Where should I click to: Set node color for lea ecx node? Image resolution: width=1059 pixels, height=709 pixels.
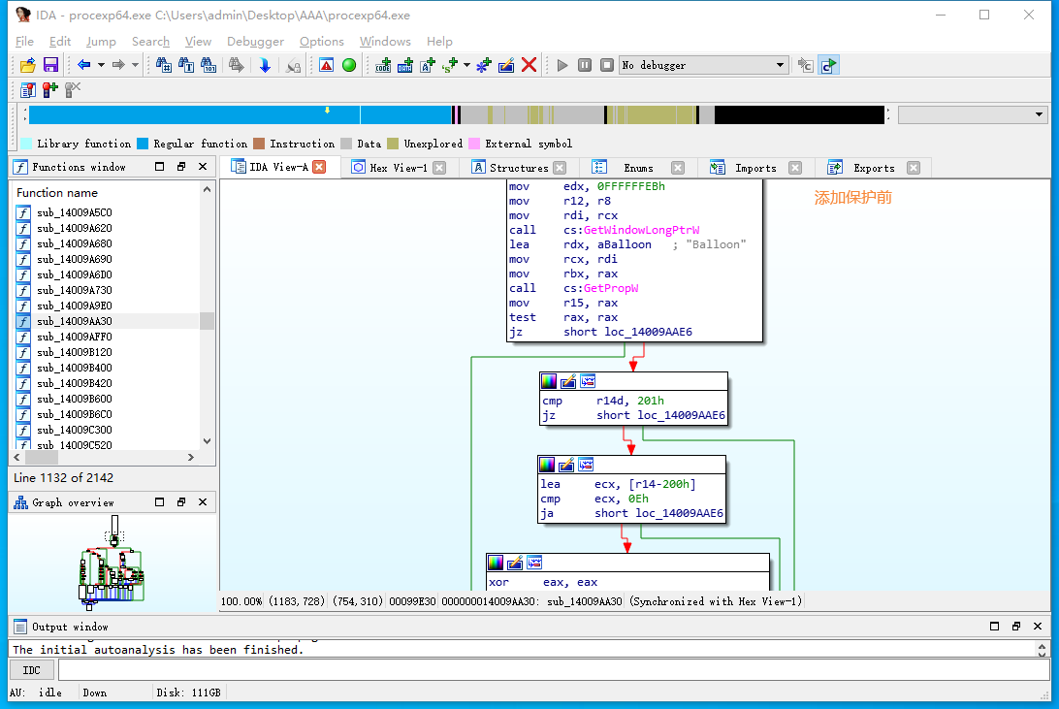click(546, 465)
